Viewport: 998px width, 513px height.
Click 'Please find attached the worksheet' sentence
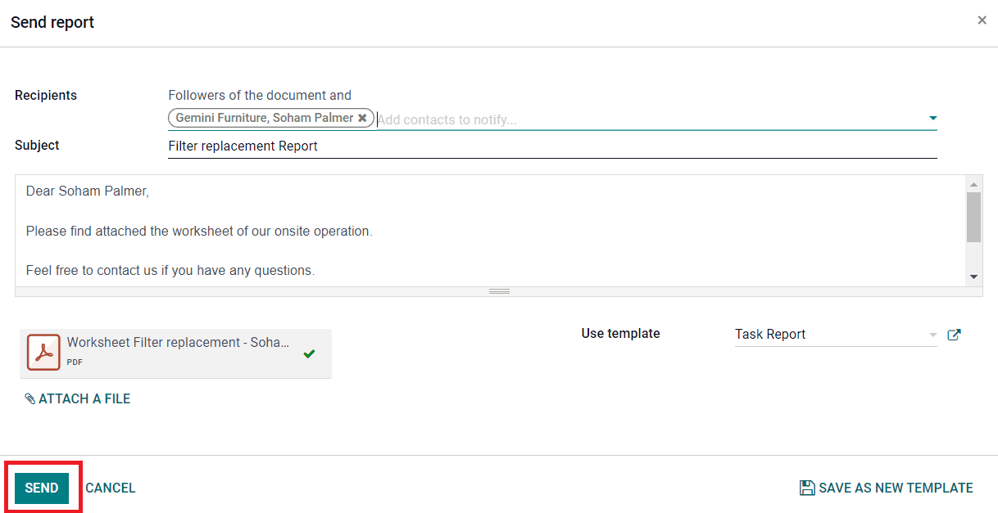(199, 232)
